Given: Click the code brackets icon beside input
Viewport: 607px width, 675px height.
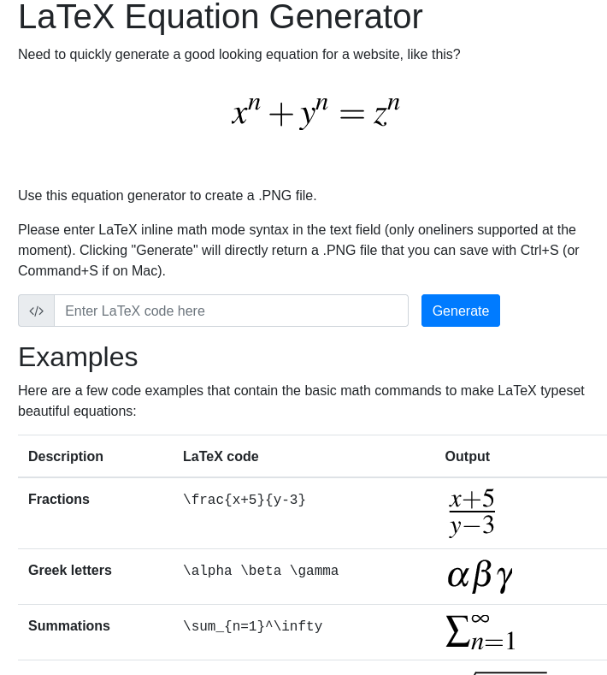Looking at the screenshot, I should click(x=37, y=311).
